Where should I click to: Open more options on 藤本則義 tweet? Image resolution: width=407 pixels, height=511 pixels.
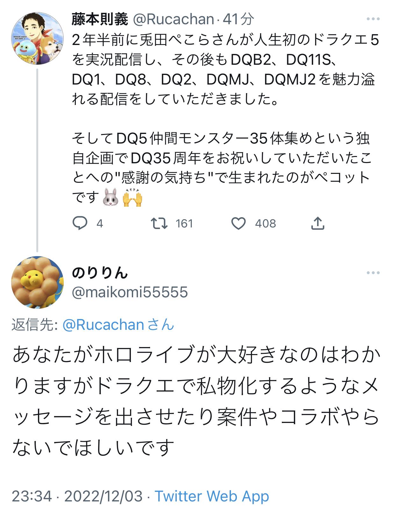[x=373, y=19]
